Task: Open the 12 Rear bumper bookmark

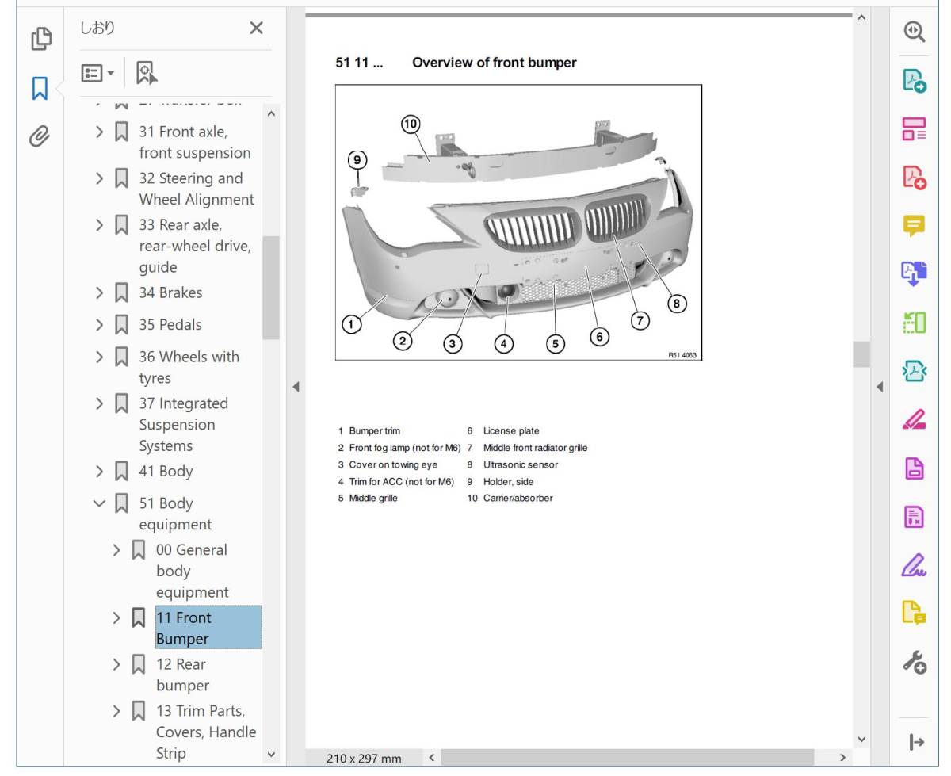Action: (x=182, y=675)
